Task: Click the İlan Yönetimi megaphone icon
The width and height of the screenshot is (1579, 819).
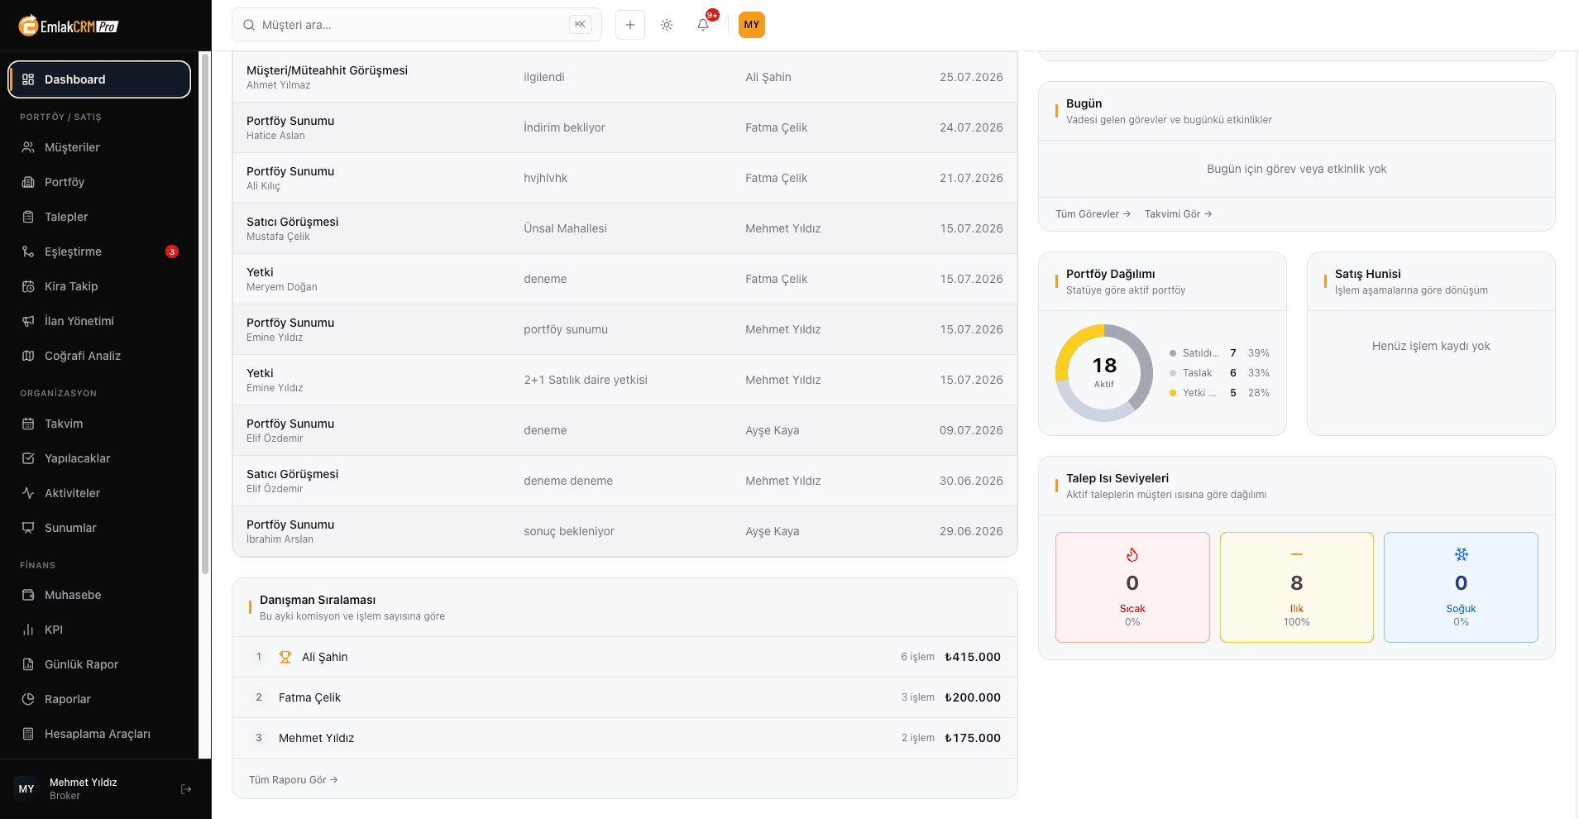Action: (x=28, y=321)
